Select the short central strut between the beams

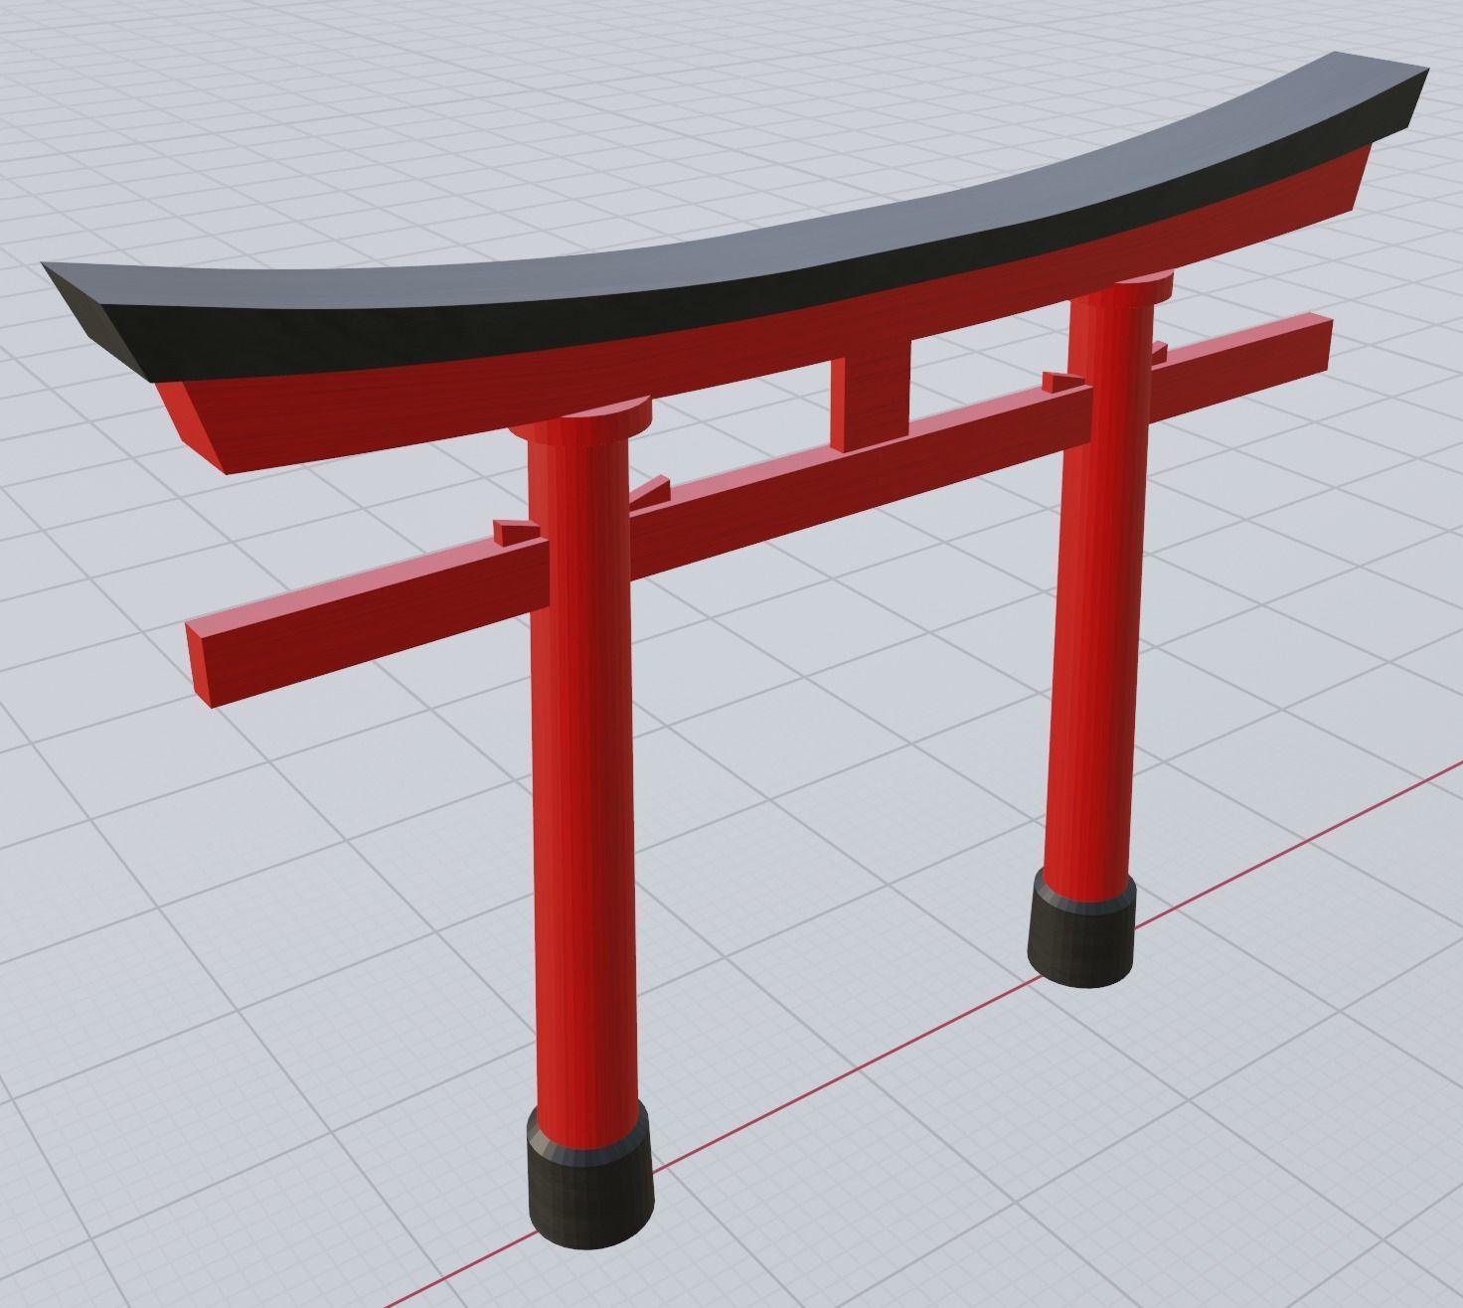[x=871, y=395]
